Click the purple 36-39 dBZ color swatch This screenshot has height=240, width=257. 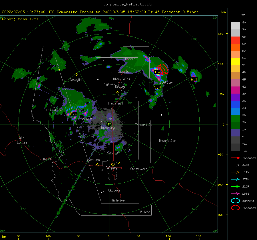pos(235,97)
